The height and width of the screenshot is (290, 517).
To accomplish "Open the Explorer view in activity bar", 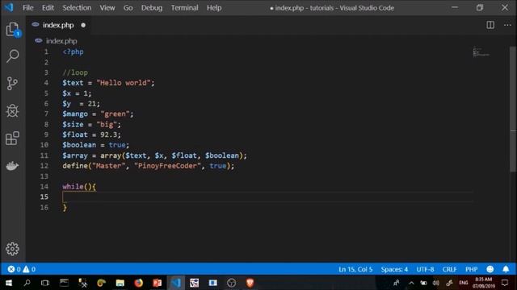I will click(x=13, y=29).
